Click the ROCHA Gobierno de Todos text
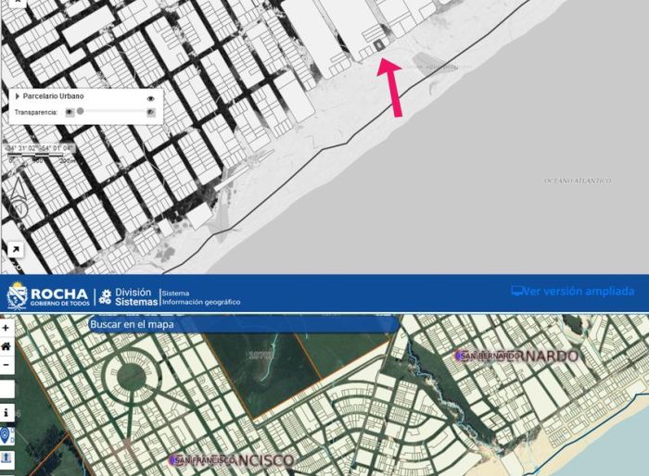The height and width of the screenshot is (476, 649). (x=59, y=296)
